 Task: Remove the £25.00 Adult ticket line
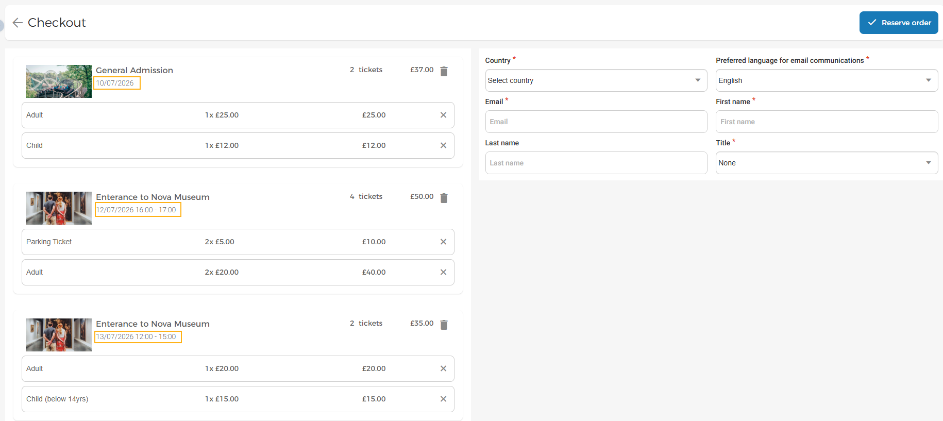pos(443,115)
